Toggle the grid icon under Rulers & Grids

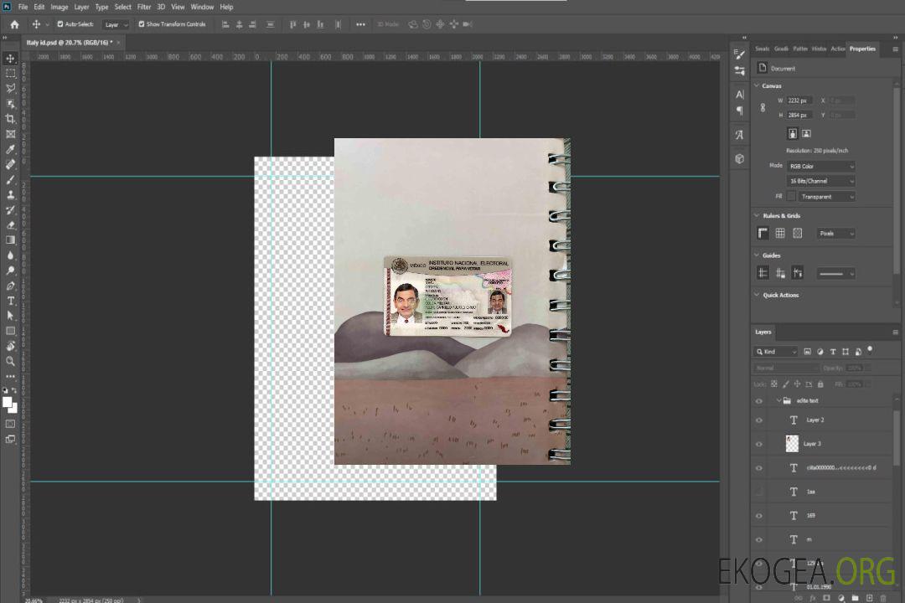coord(779,234)
